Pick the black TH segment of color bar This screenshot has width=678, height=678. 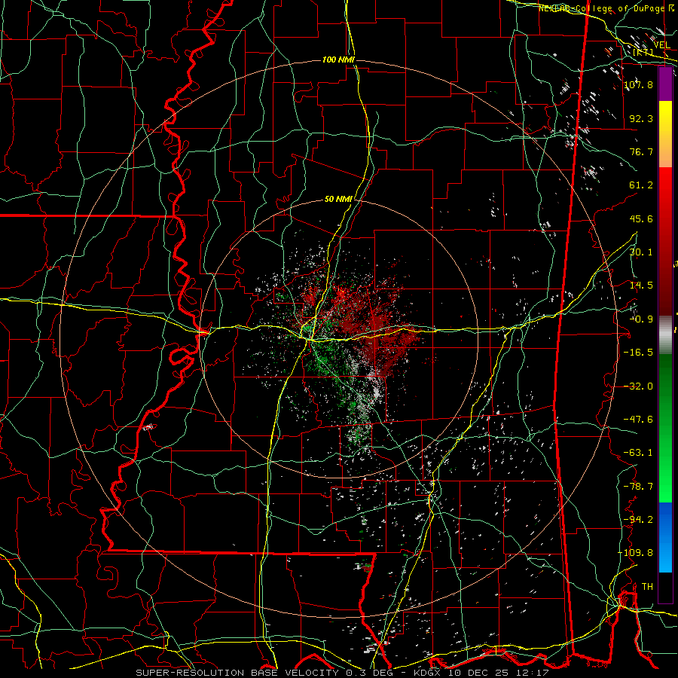tap(665, 587)
